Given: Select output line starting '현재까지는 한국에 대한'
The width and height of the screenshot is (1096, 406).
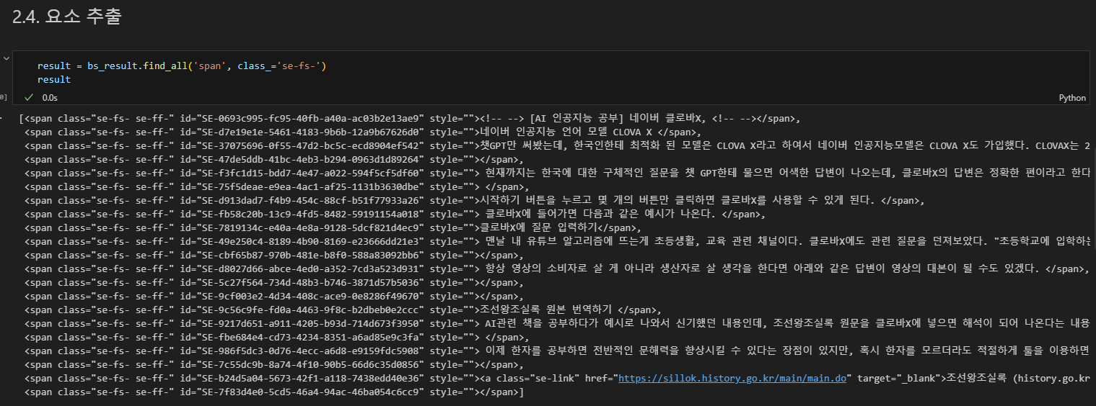Looking at the screenshot, I should click(557, 173).
